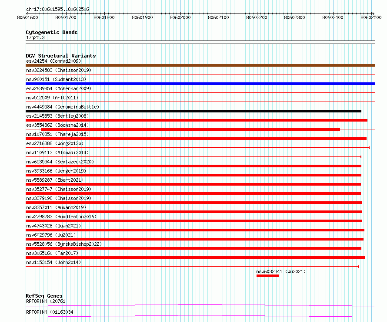Click esv2145853 (Bentley2008) label
This screenshot has height=322, width=387.
(x=57, y=116)
